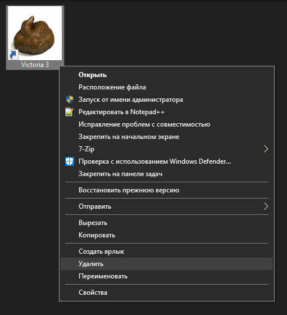This screenshot has height=315, width=287.
Task: Choose Вырезать from the context menu
Action: click(x=167, y=223)
